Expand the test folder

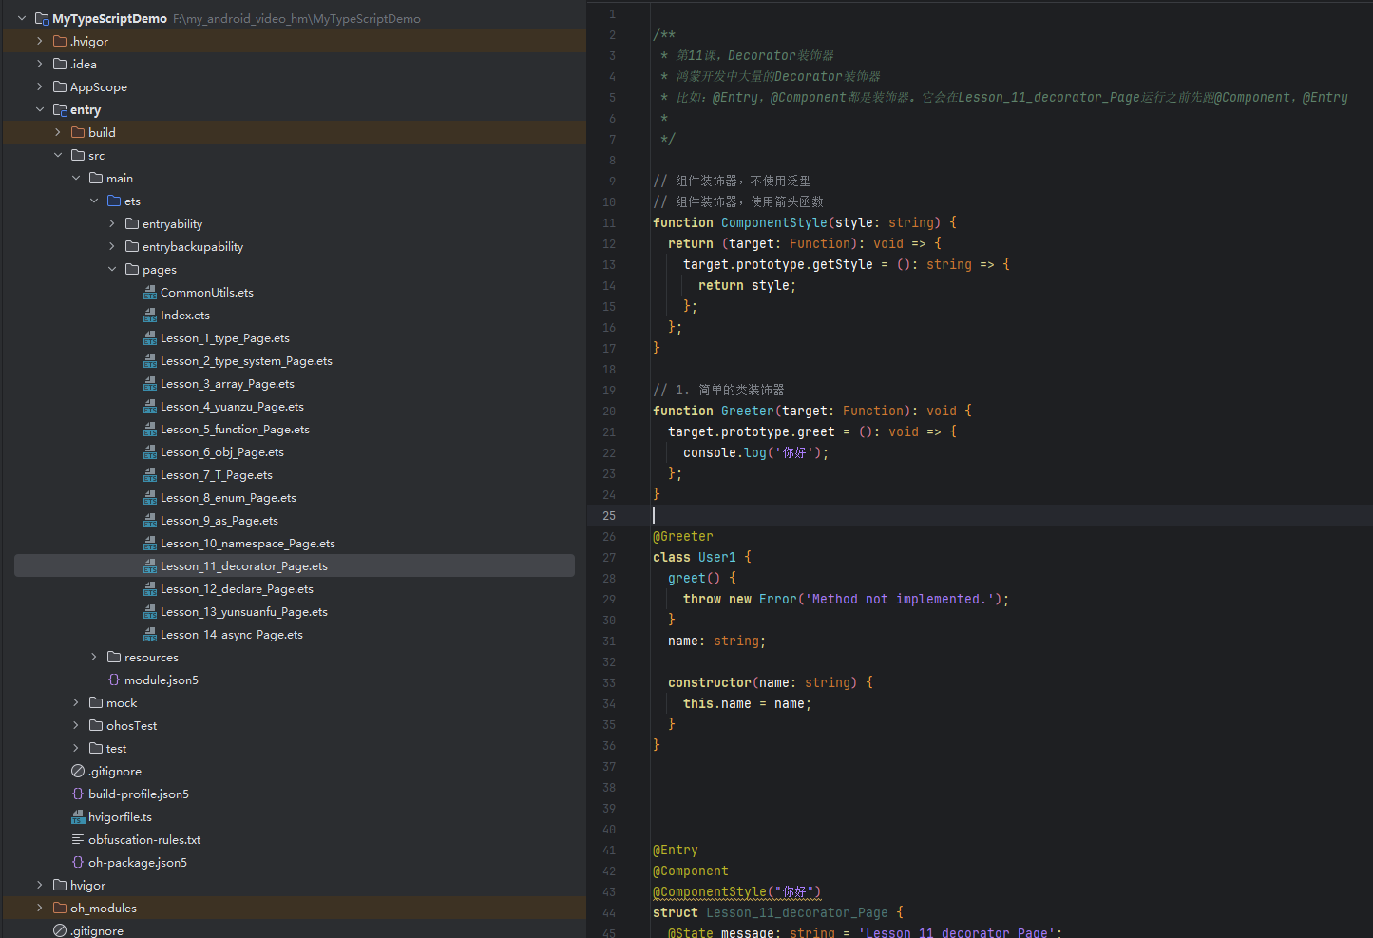tap(76, 748)
